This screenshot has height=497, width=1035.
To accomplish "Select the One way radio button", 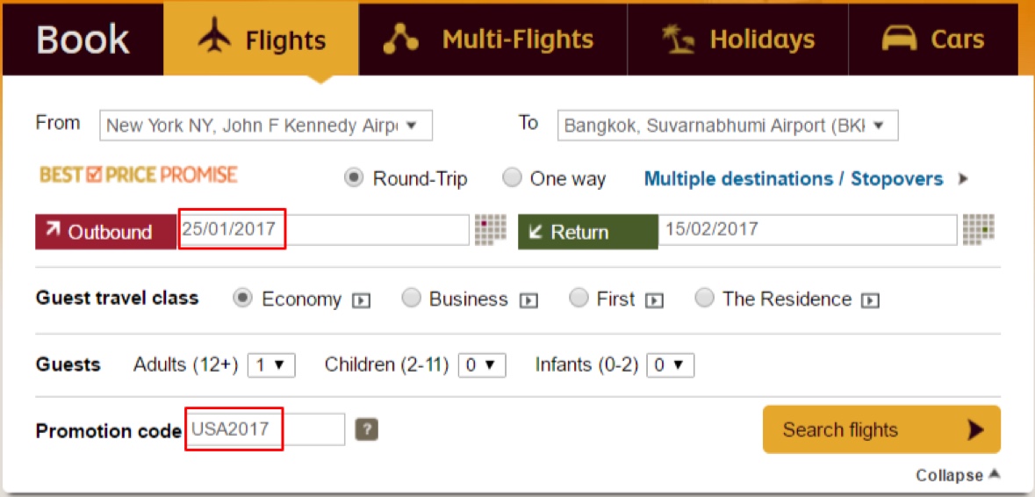I will [x=512, y=178].
